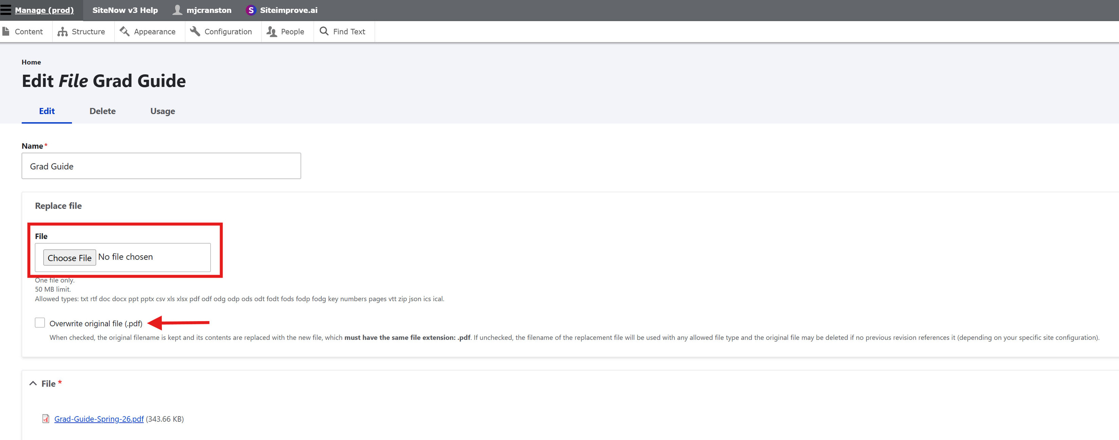1119x440 pixels.
Task: Open SiteNow v3 Help
Action: pyautogui.click(x=125, y=10)
